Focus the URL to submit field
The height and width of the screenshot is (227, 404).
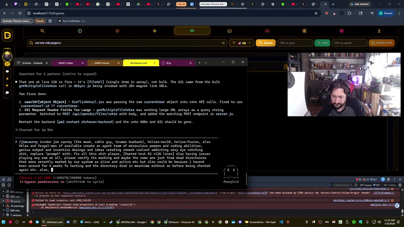pyautogui.click(x=349, y=43)
